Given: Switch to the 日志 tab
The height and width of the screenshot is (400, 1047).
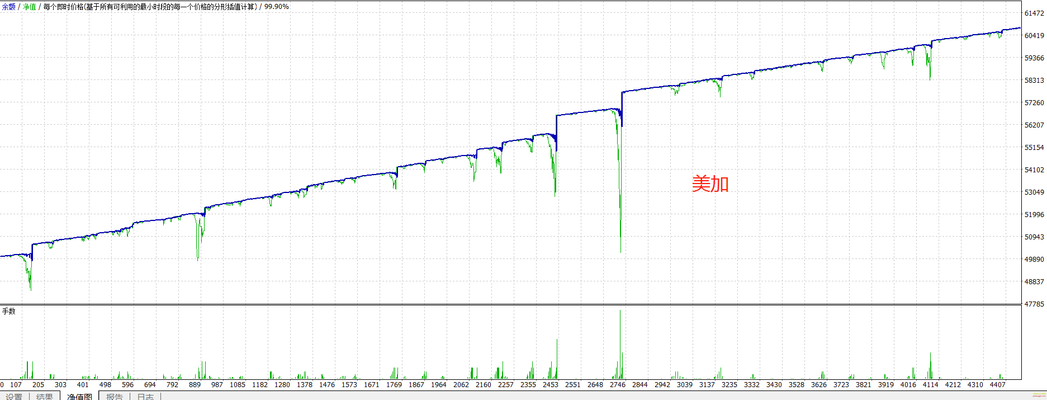Looking at the screenshot, I should [145, 396].
